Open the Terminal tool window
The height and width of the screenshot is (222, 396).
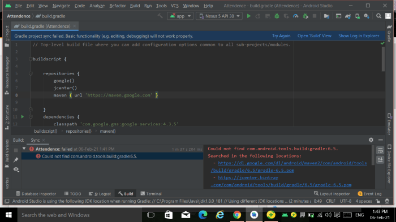(151, 194)
